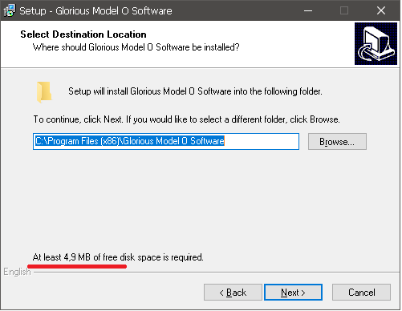Image resolution: width=402 pixels, height=311 pixels.
Task: Cancel the installation
Action: coord(361,293)
